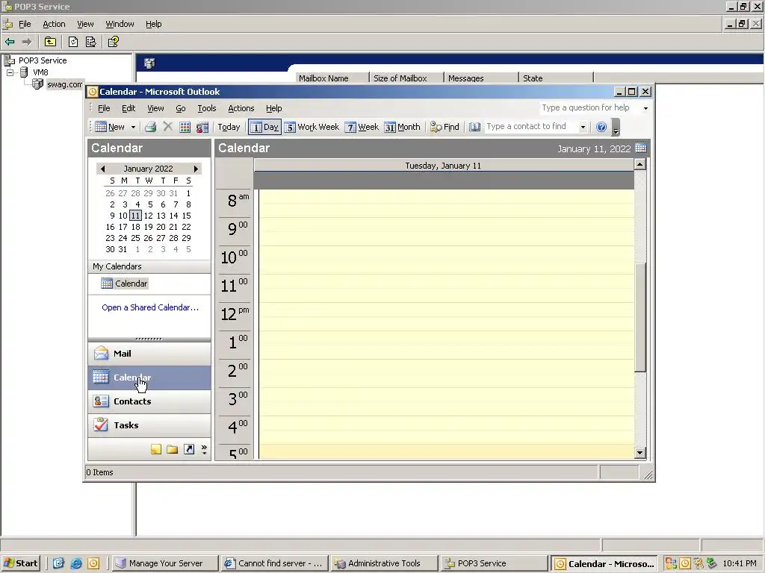
Task: Collapse the VM8 node in POP3 tree
Action: coord(10,72)
